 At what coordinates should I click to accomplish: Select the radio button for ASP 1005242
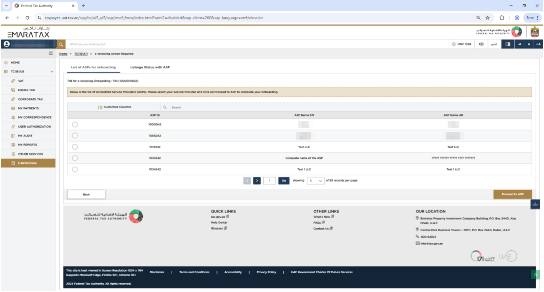(75, 135)
